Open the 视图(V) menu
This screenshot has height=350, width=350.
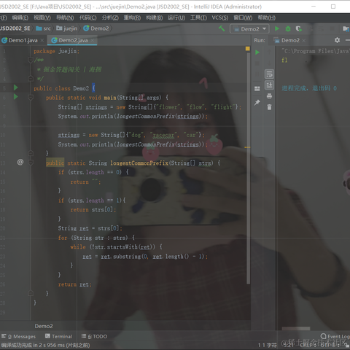pos(42,17)
